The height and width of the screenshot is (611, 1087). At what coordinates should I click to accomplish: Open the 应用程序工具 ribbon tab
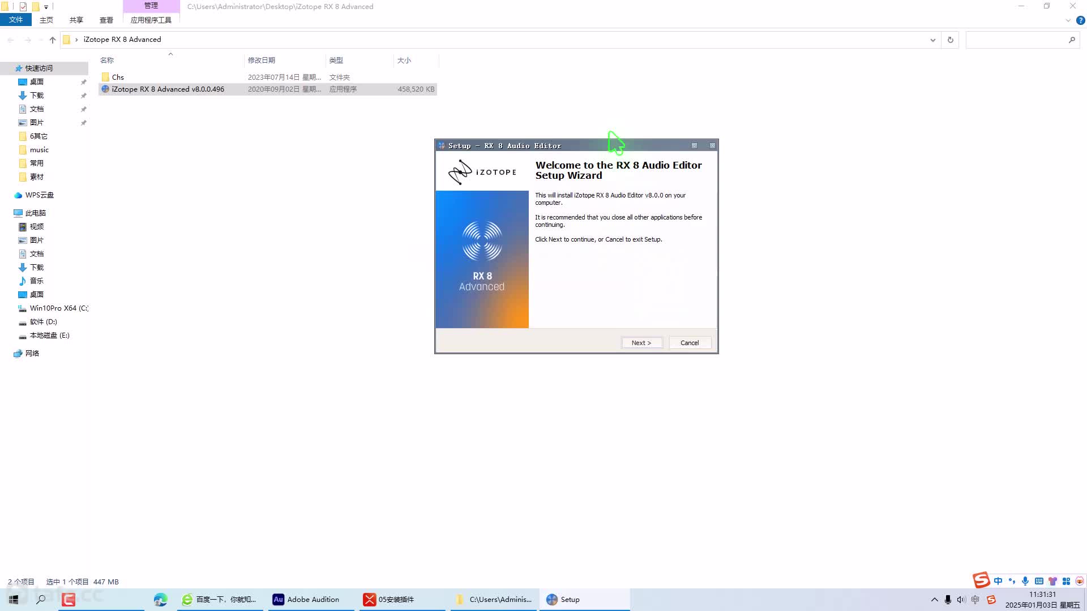[x=151, y=20]
